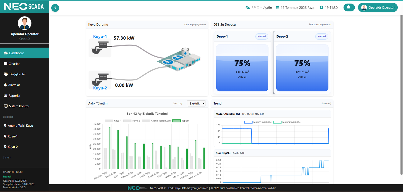Click operator avatar in the sidebar
Viewport: 403px width, 192px height.
pos(24,23)
